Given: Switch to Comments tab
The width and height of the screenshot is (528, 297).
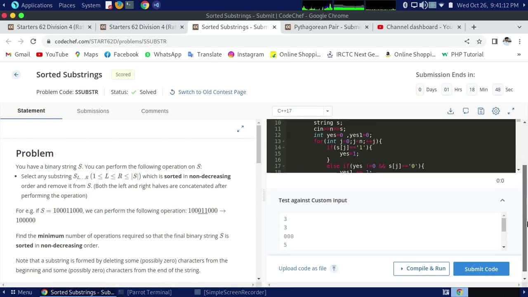Looking at the screenshot, I should tap(155, 111).
